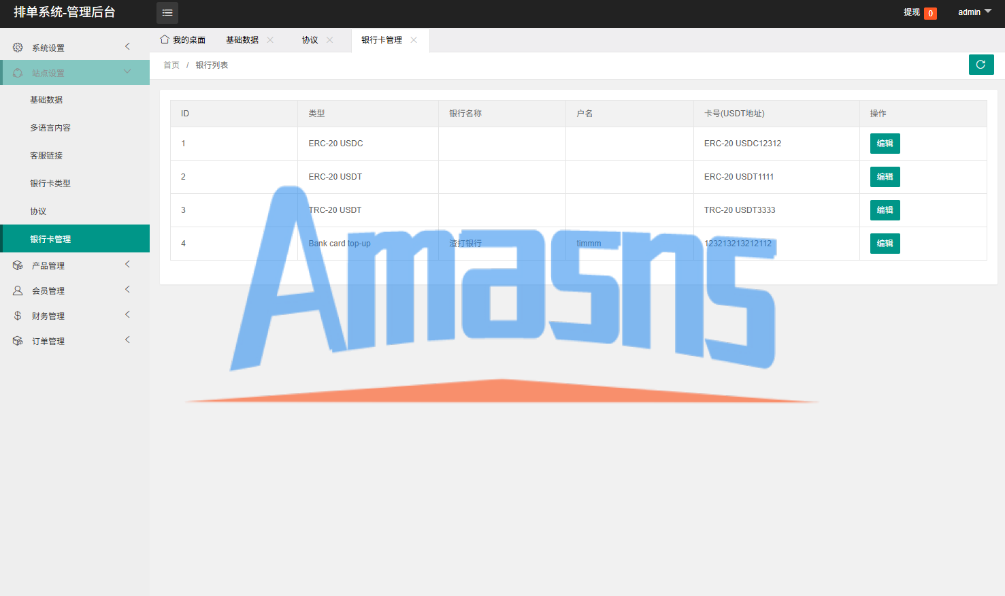Close the 基础数据 tab
1005x596 pixels.
[x=270, y=40]
